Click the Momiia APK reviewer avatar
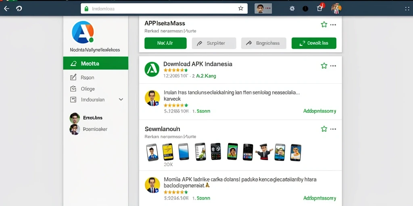 [x=152, y=185]
